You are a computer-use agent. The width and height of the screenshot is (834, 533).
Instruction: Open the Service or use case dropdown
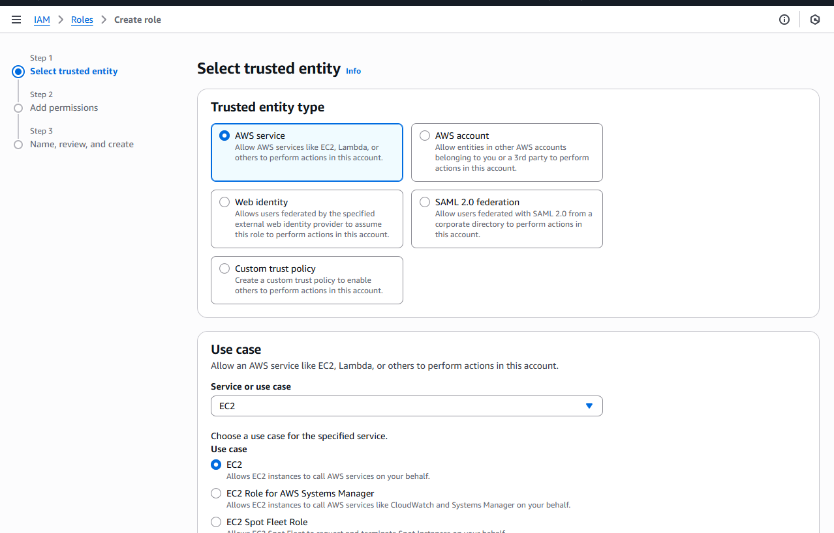click(406, 406)
